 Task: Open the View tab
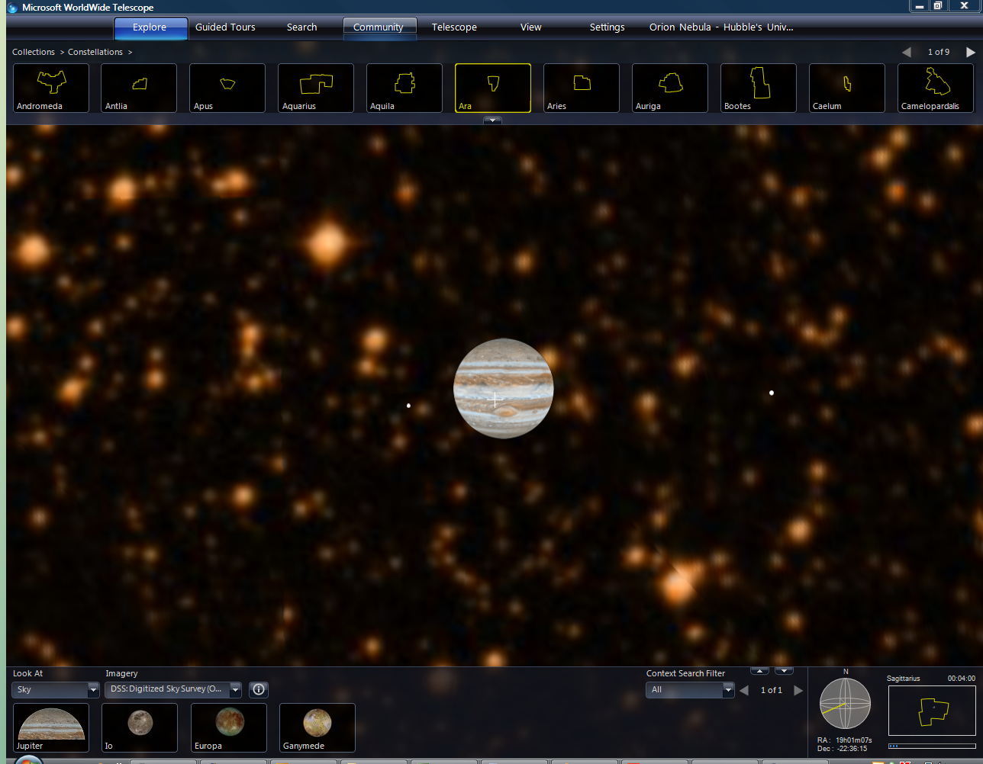531,27
